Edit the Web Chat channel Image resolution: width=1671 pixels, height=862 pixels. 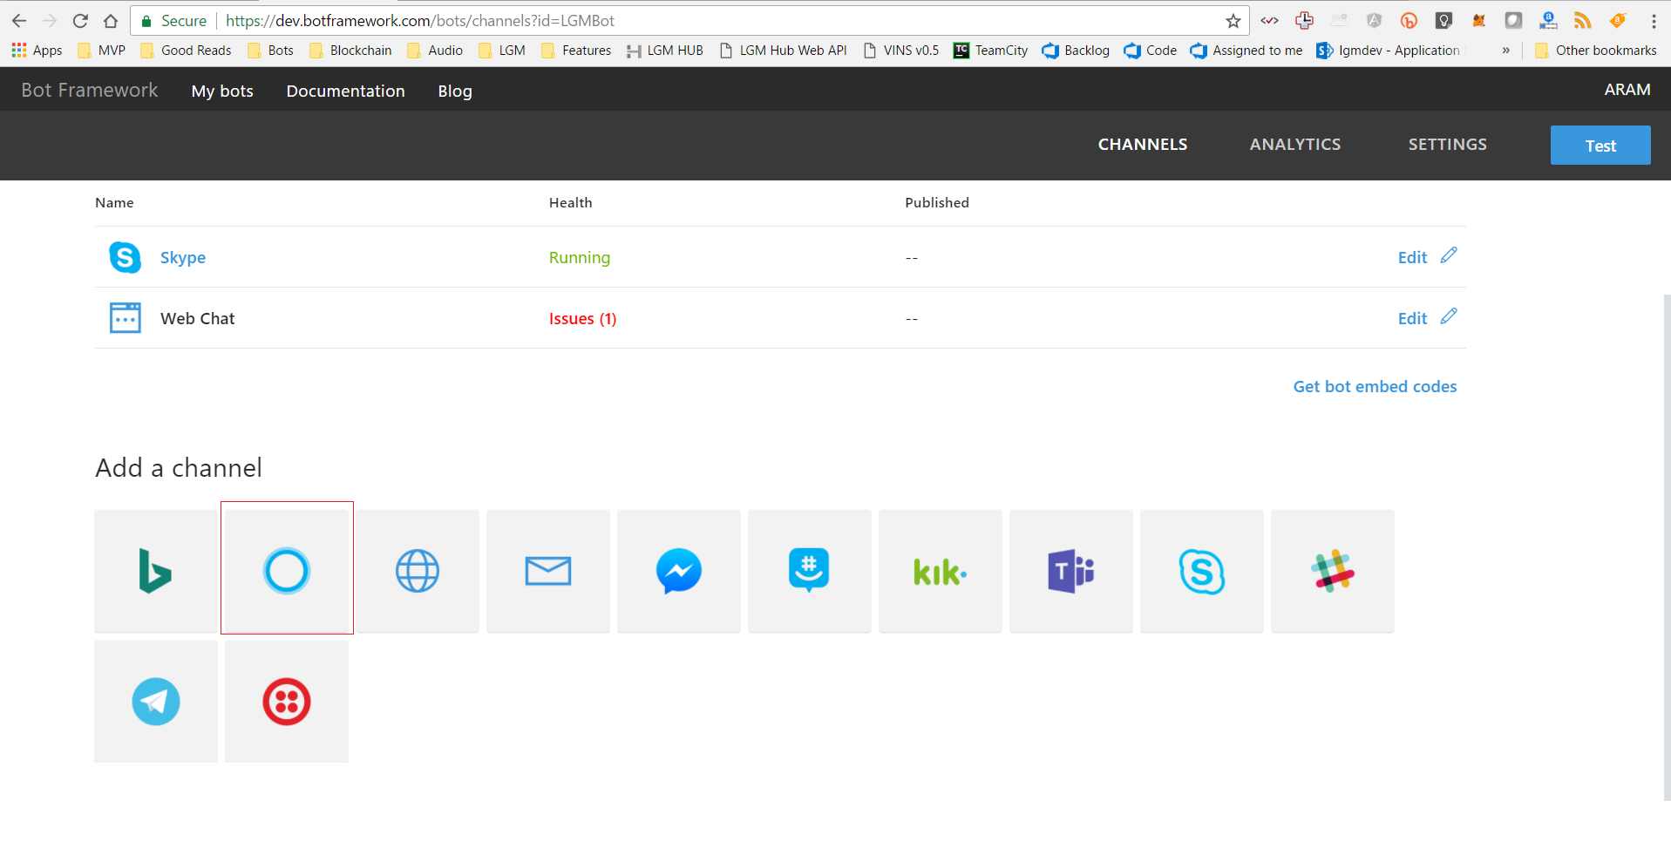[1412, 318]
